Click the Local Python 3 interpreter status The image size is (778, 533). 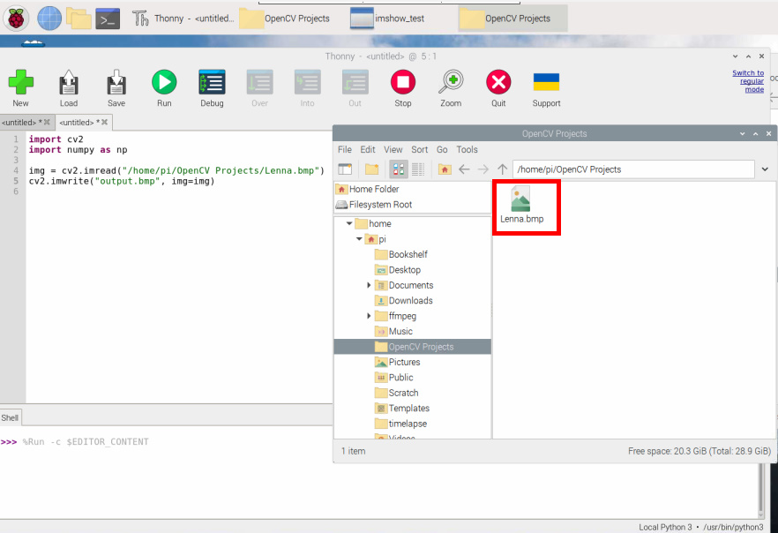(x=700, y=527)
